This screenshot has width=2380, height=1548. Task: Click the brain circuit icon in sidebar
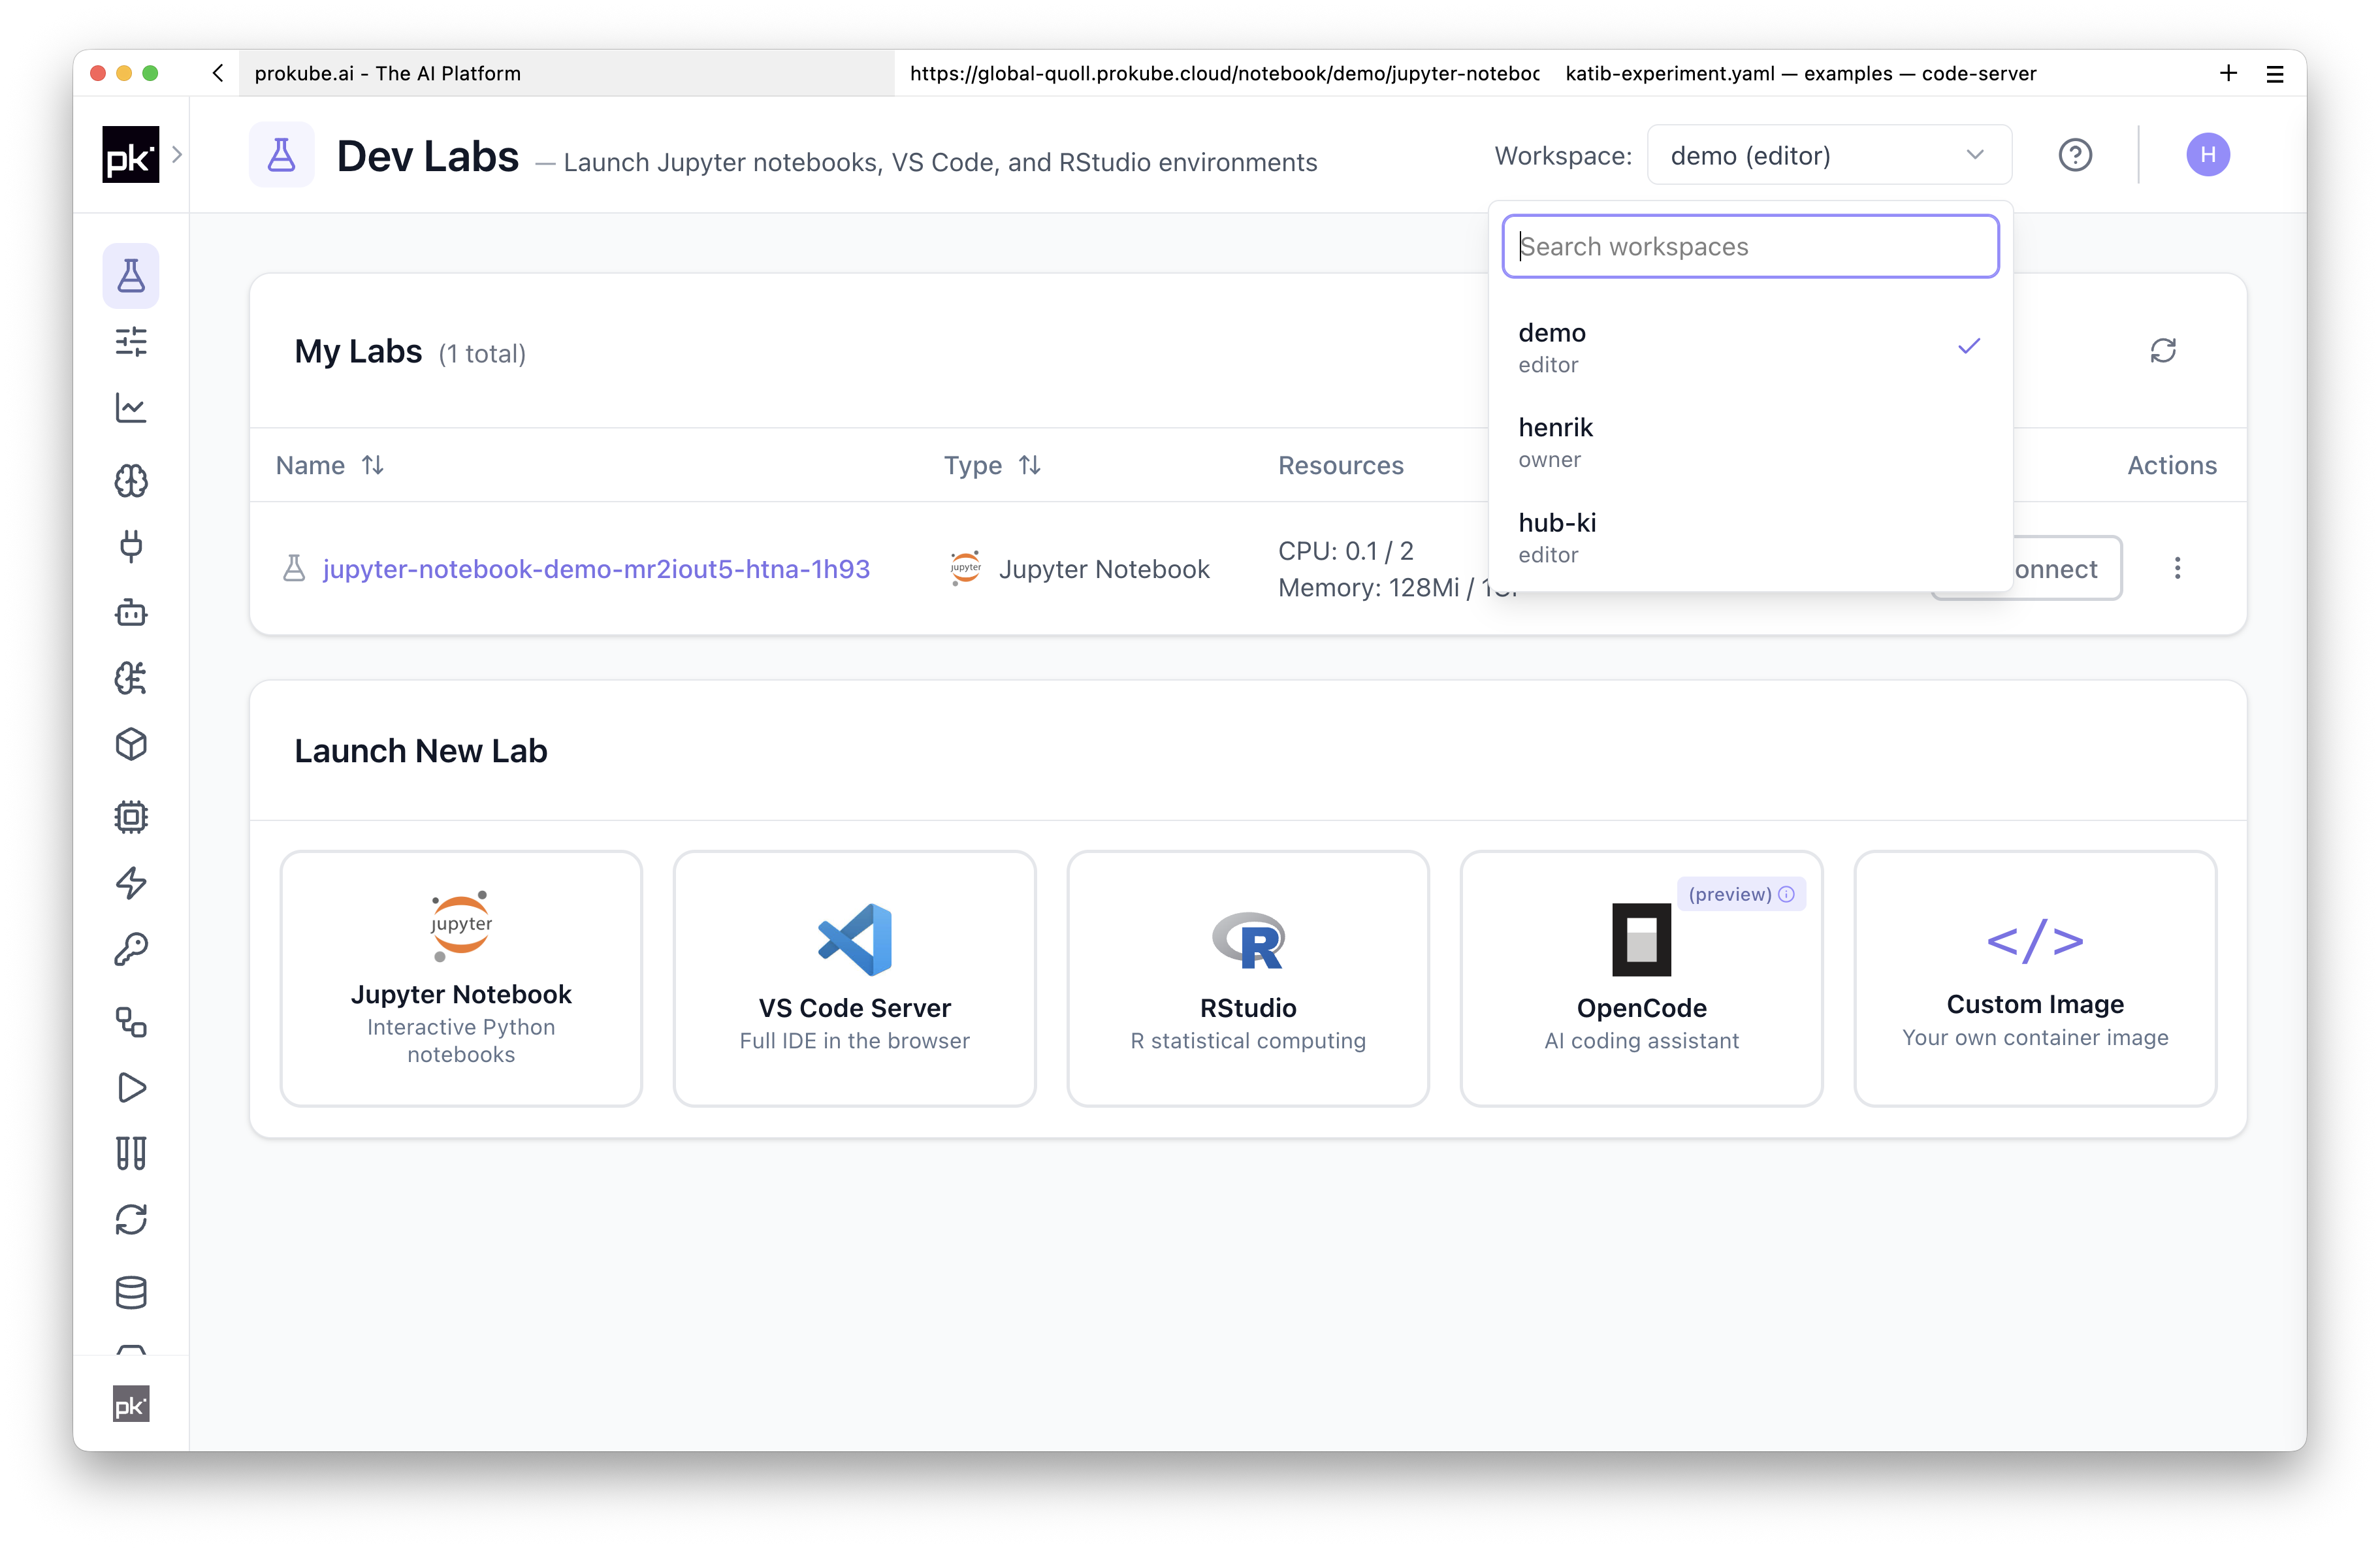pyautogui.click(x=131, y=678)
